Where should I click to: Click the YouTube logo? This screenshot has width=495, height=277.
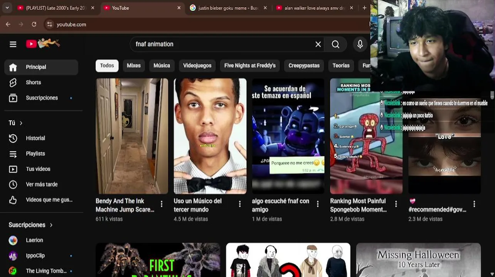tap(43, 43)
